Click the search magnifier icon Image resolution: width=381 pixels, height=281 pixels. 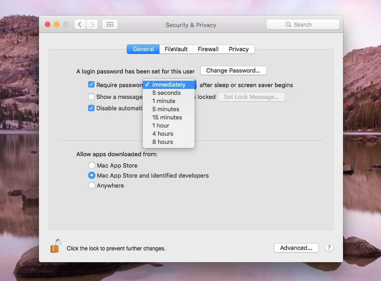[289, 24]
